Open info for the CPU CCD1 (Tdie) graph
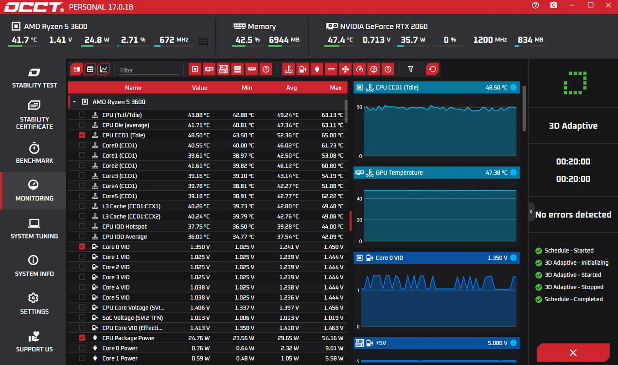 click(513, 88)
